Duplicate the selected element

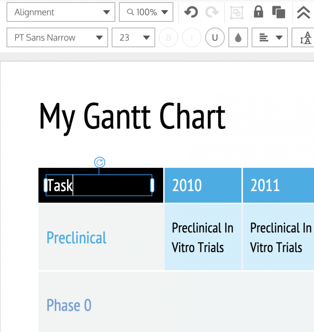279,12
